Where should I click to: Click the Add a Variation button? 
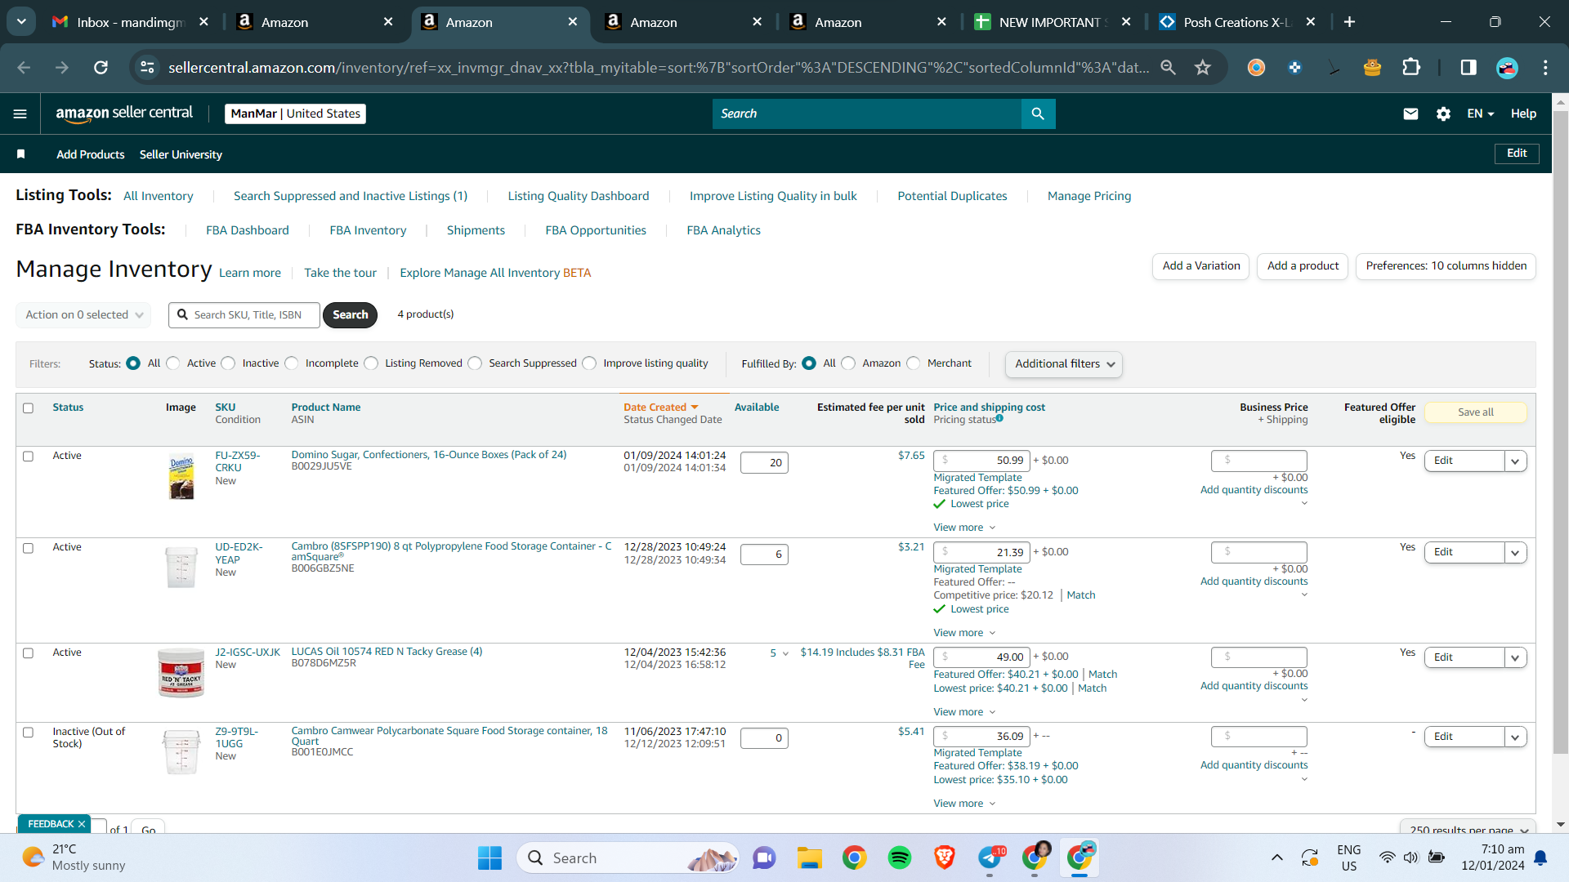1200,266
